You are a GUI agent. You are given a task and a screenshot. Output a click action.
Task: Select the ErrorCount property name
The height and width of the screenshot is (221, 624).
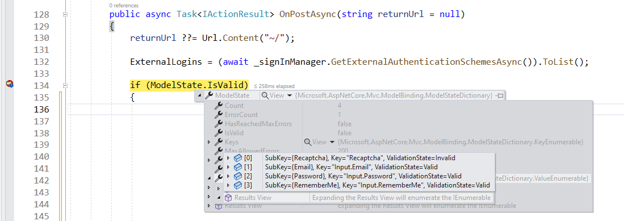241,115
